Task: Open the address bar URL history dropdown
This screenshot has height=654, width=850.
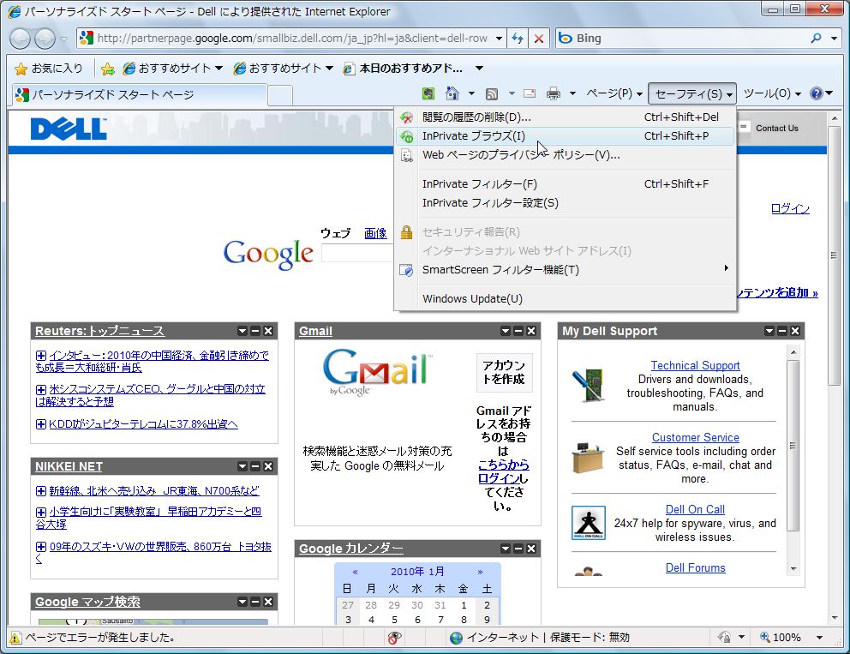Action: point(499,39)
